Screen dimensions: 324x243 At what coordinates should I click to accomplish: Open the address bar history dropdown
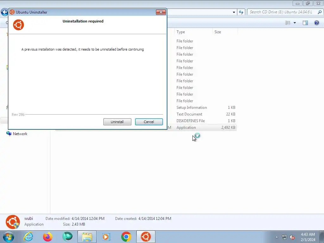234,12
